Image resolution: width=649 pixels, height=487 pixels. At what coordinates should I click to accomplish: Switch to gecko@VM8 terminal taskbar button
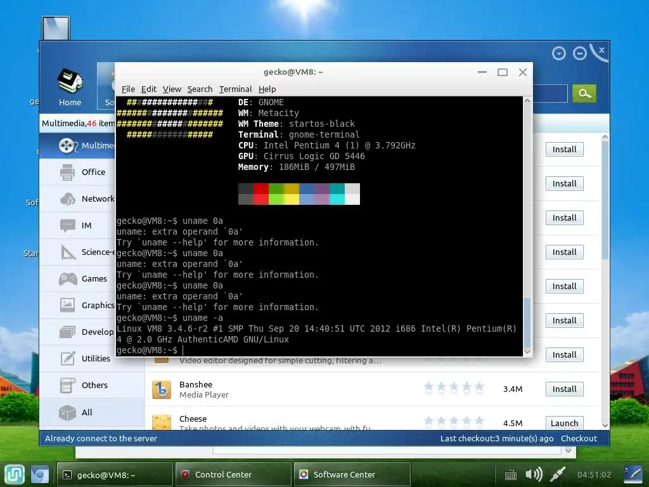pyautogui.click(x=115, y=474)
